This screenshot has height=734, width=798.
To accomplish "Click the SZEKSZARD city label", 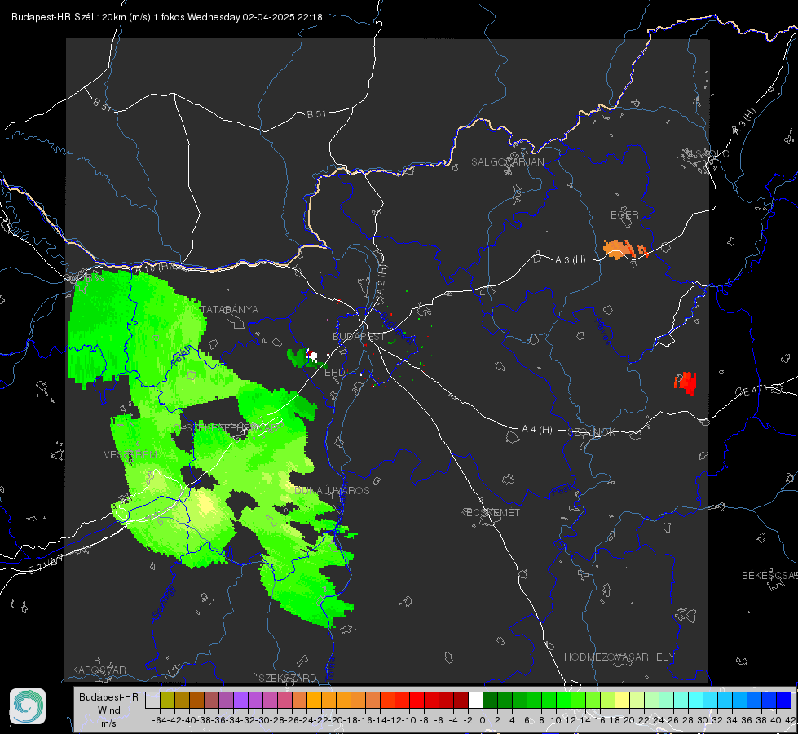I will (288, 678).
